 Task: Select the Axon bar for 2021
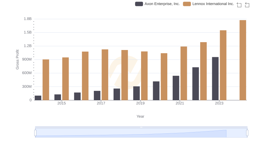click(x=176, y=88)
